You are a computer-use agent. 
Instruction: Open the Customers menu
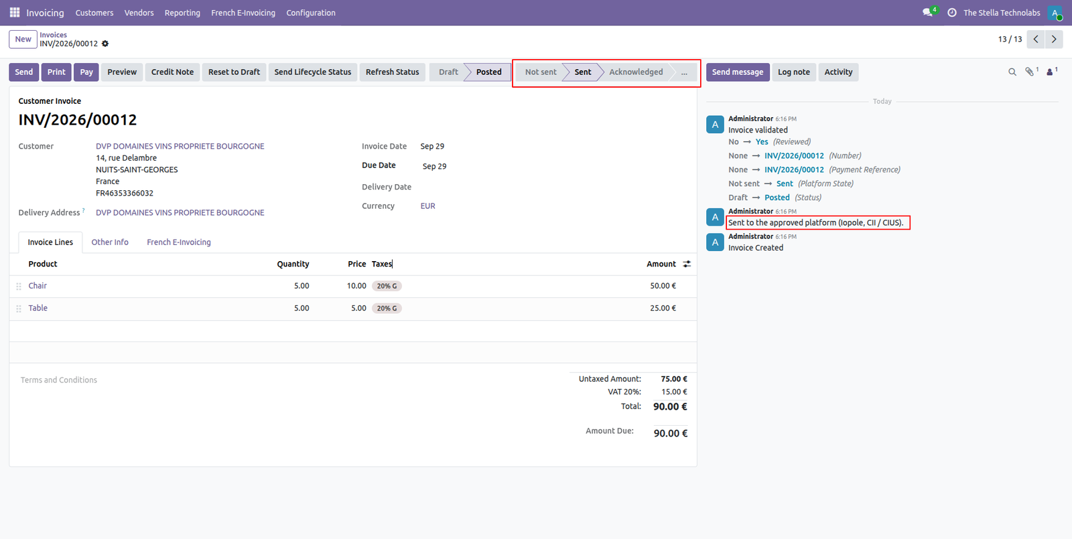[x=94, y=13]
